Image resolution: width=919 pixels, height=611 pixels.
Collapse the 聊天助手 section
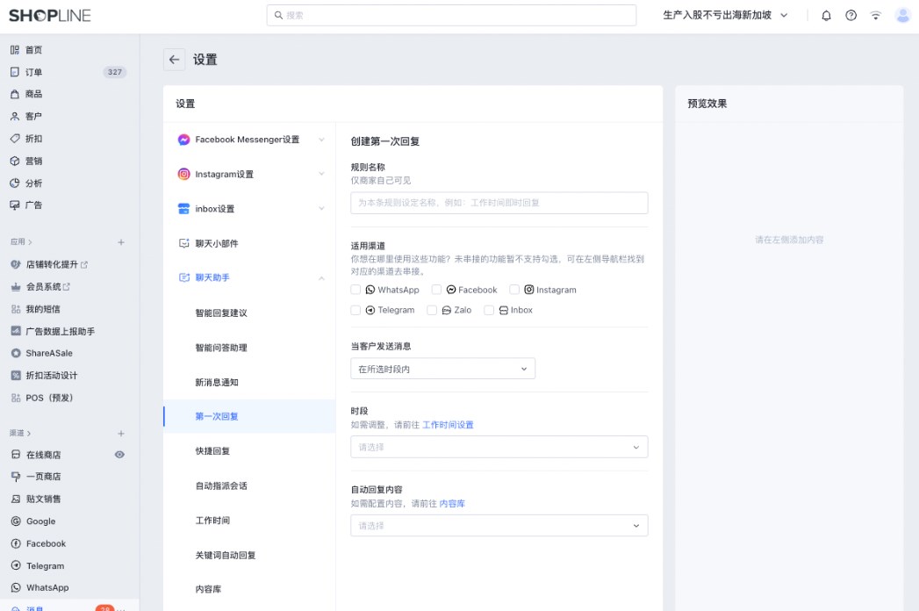(x=322, y=278)
